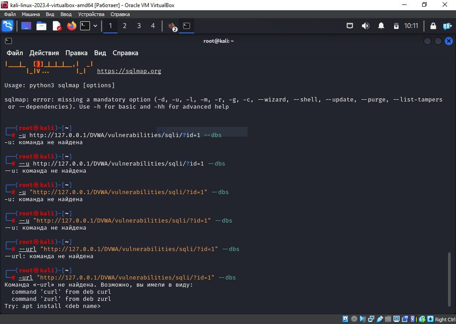
Task: Switch to workspace 2
Action: click(125, 26)
